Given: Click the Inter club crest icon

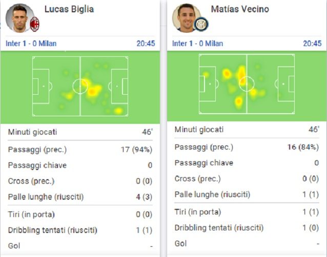Looking at the screenshot, I should [x=201, y=24].
